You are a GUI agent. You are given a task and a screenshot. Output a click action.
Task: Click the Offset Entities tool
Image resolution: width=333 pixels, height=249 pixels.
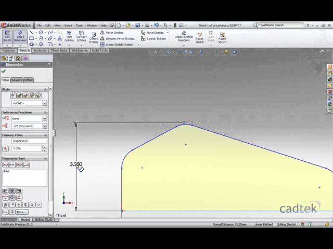point(94,38)
